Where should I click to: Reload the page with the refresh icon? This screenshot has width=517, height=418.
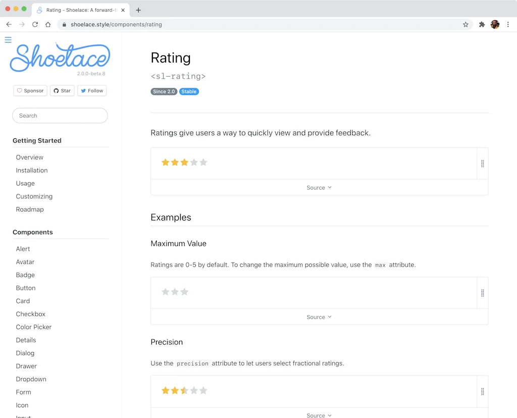pos(35,24)
